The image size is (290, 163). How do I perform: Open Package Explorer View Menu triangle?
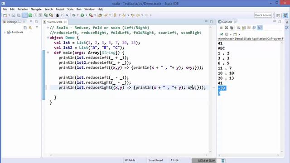[x=37, y=27]
